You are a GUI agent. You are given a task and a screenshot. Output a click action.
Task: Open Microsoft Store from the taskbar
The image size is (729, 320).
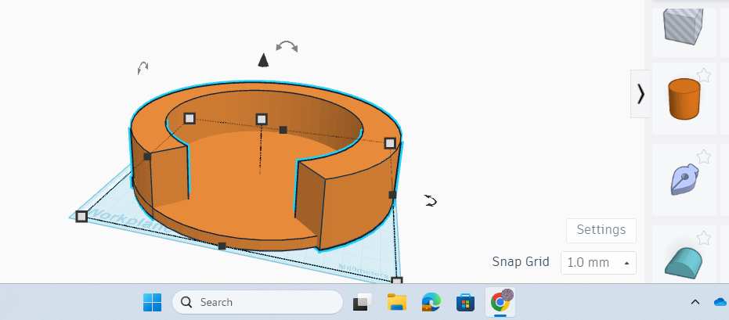465,302
